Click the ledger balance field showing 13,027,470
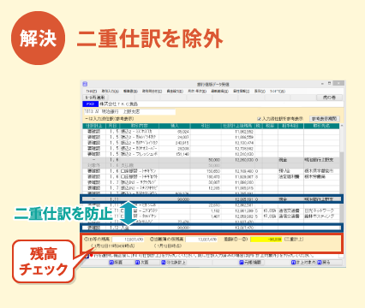 pyautogui.click(x=201, y=240)
